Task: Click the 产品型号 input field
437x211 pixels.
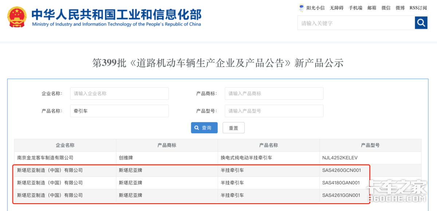Action: pyautogui.click(x=274, y=111)
